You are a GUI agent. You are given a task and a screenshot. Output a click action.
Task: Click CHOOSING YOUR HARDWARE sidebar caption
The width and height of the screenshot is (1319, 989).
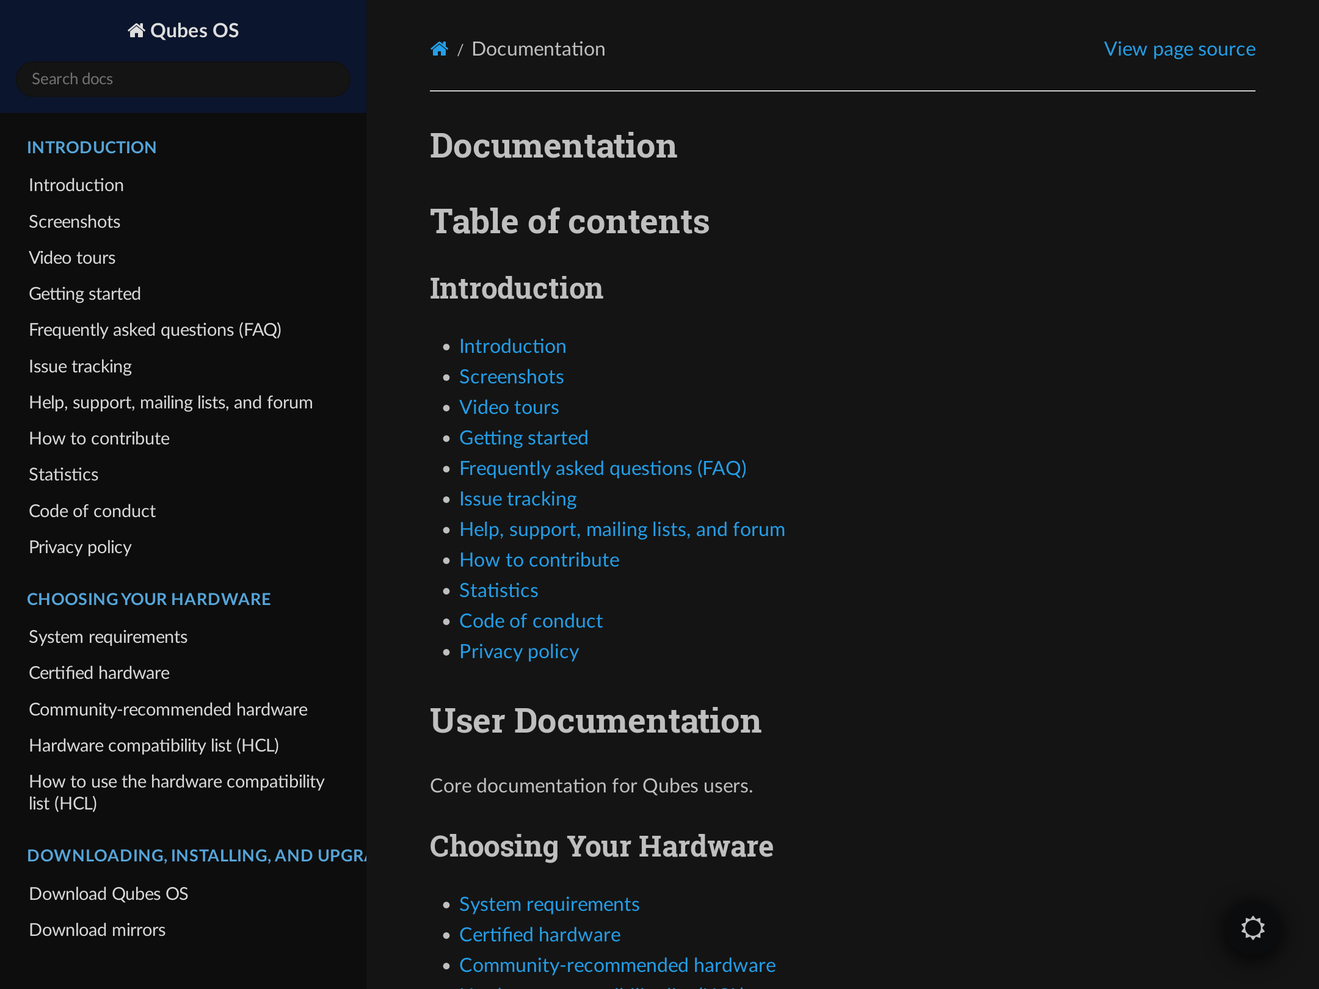click(x=149, y=599)
